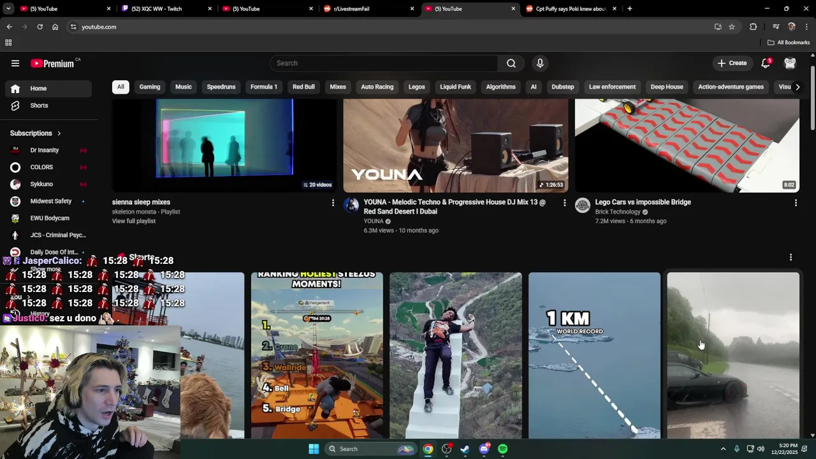Click the Brick Technology channel avatar
Viewport: 816px width, 459px height.
click(583, 205)
